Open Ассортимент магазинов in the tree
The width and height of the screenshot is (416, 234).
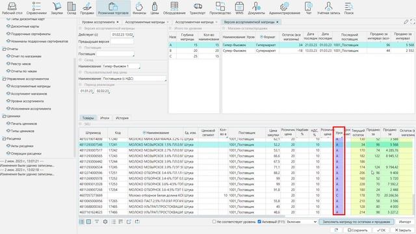tap(29, 94)
